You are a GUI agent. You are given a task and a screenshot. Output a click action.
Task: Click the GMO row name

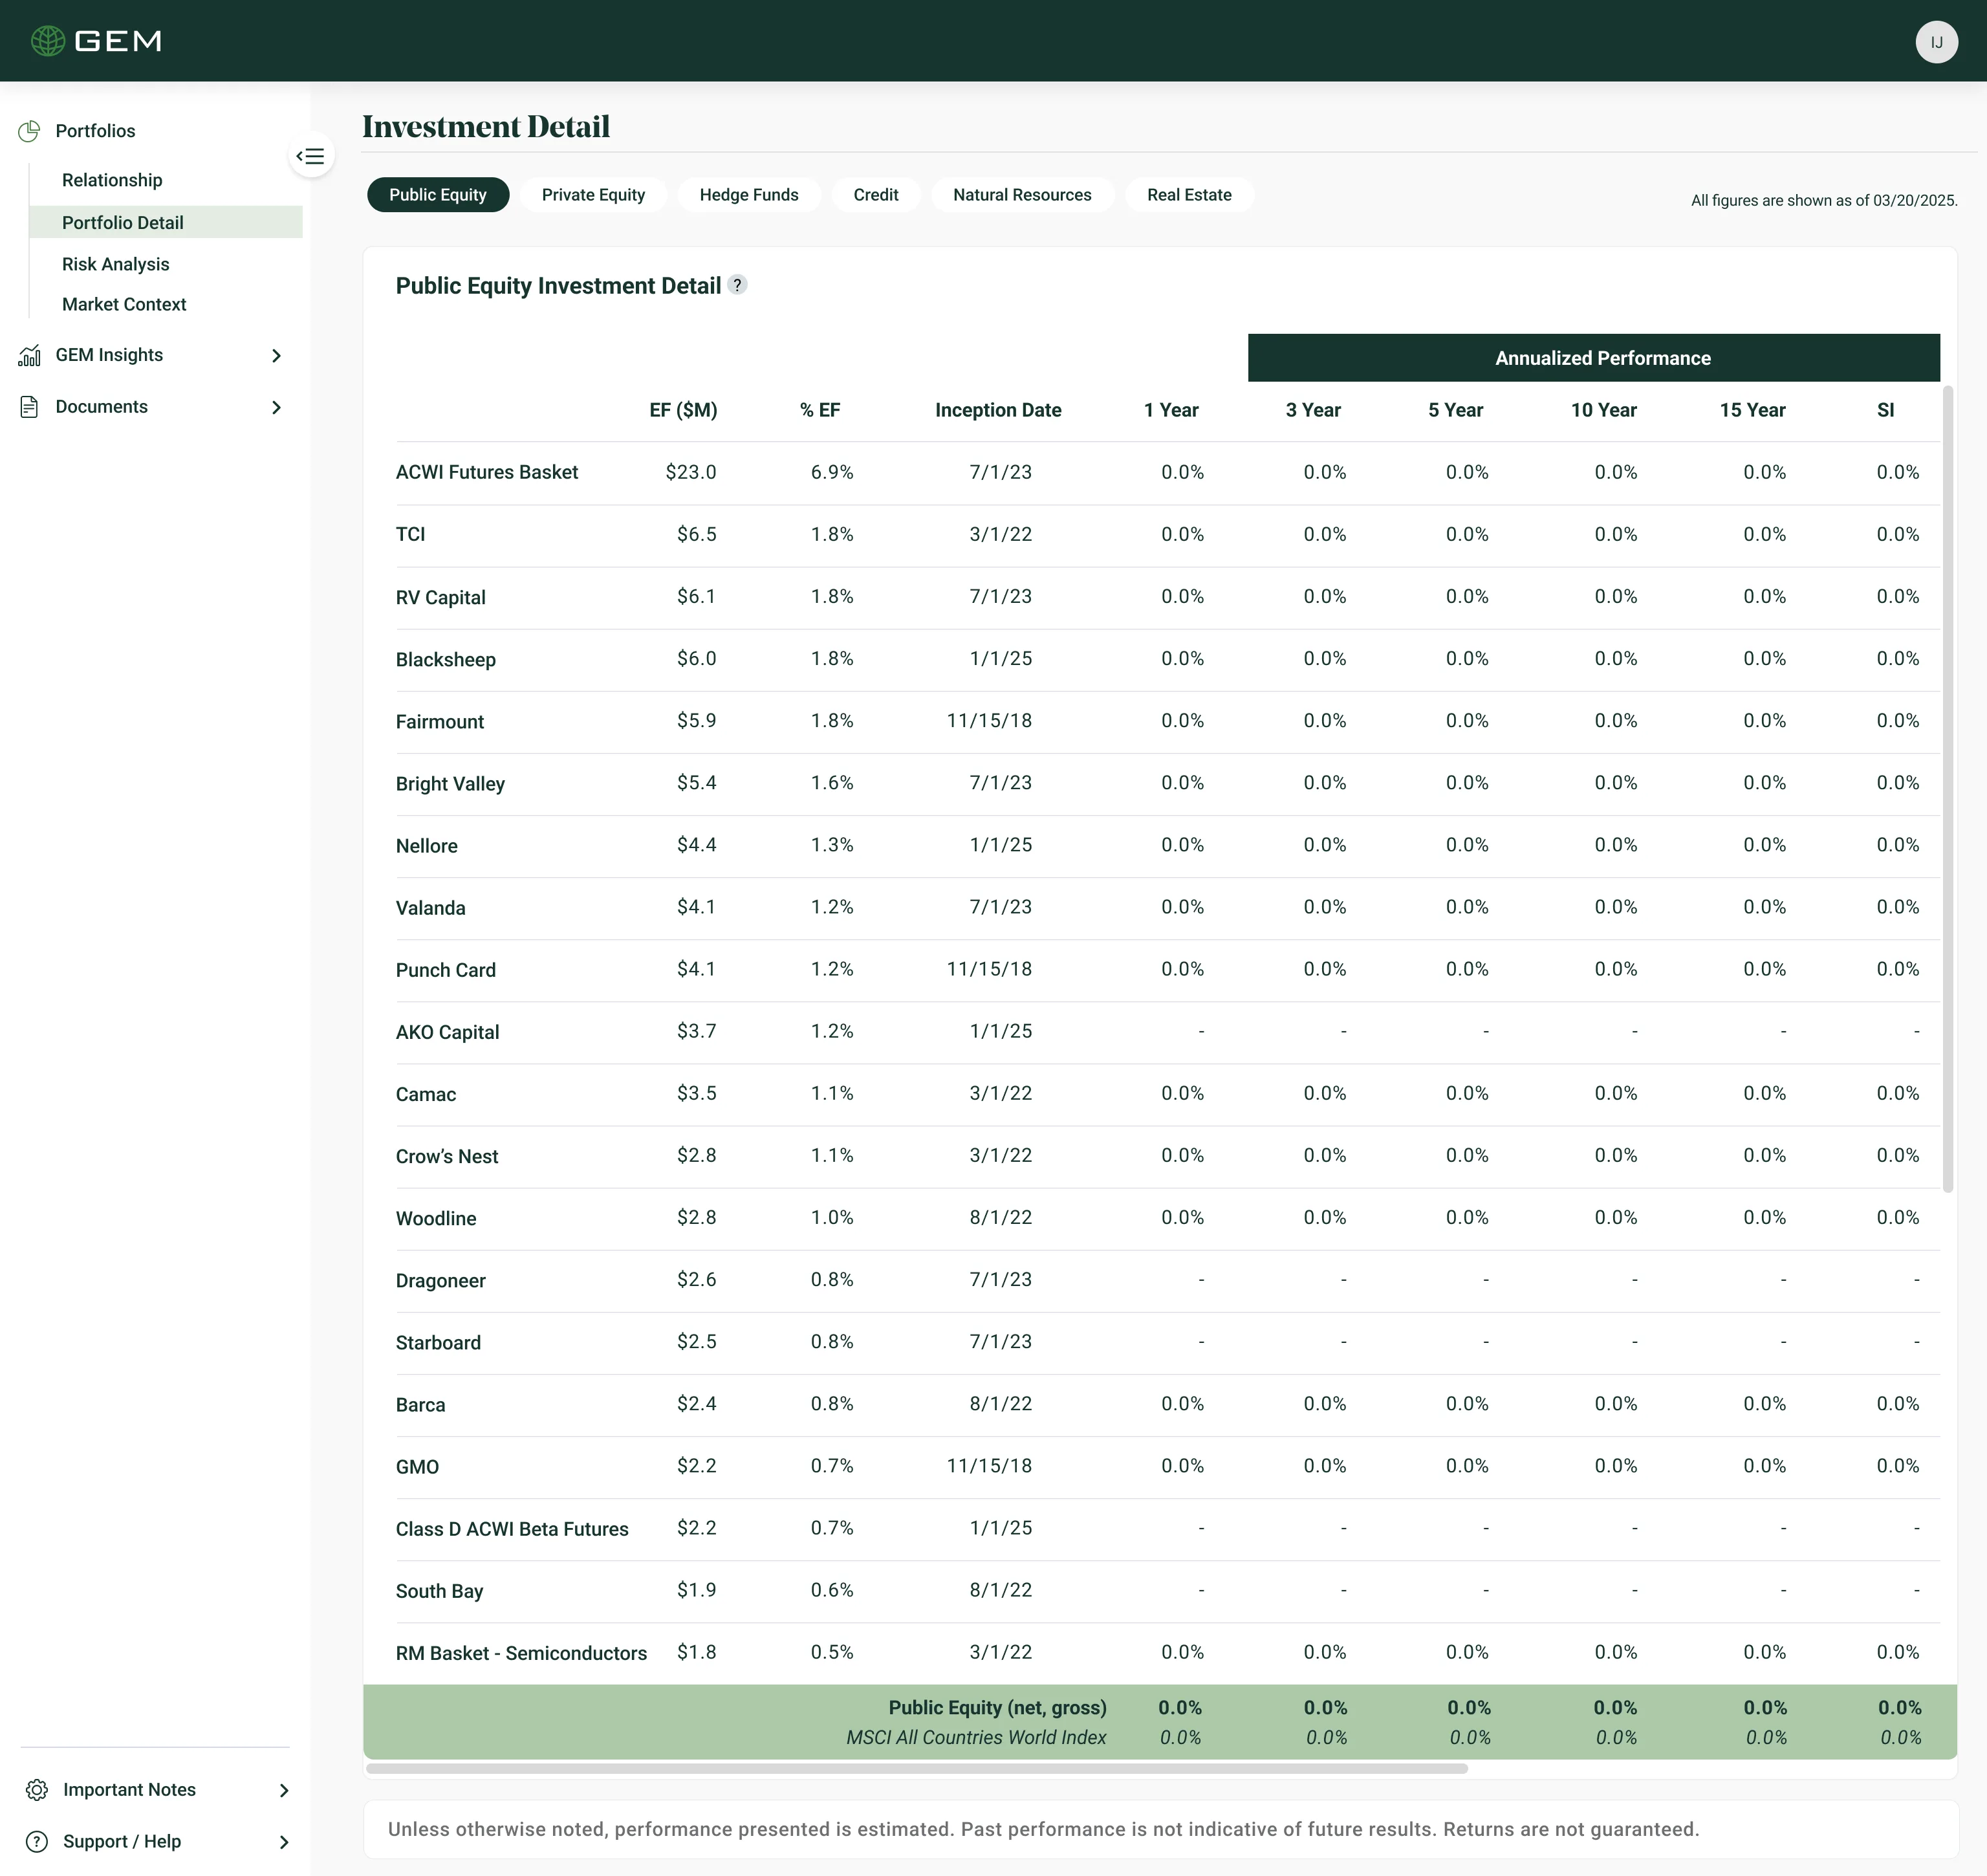point(417,1466)
